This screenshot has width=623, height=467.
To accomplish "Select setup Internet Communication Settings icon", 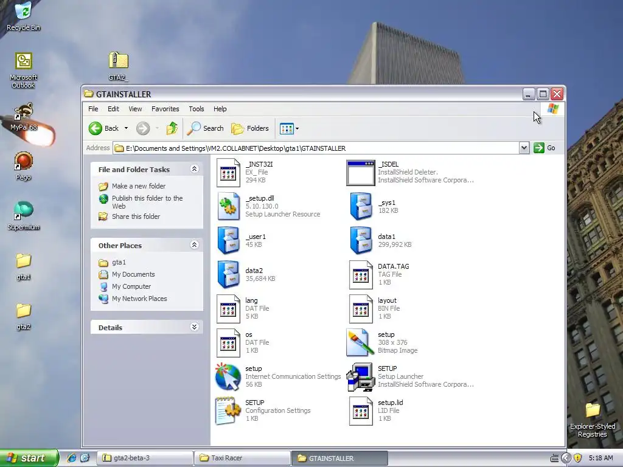I will click(x=228, y=377).
